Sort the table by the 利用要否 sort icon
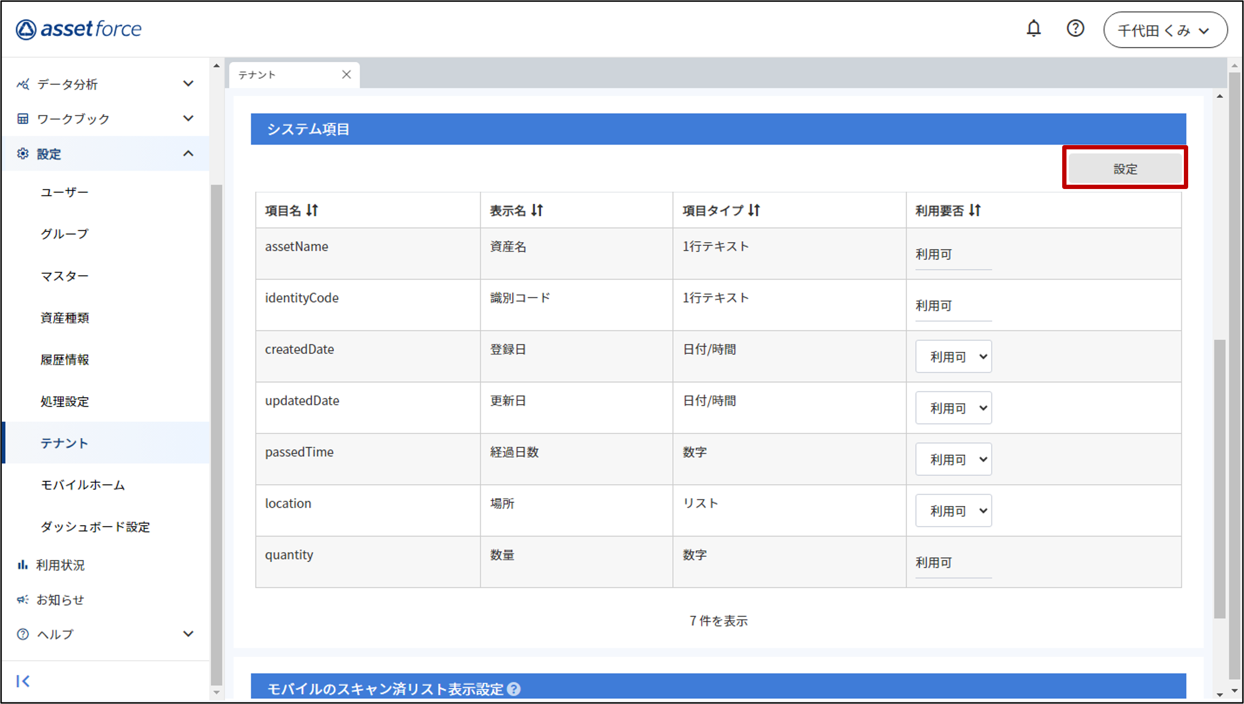The width and height of the screenshot is (1244, 704). coord(975,210)
